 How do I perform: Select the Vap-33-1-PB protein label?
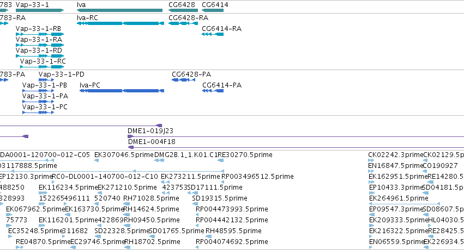45,85
